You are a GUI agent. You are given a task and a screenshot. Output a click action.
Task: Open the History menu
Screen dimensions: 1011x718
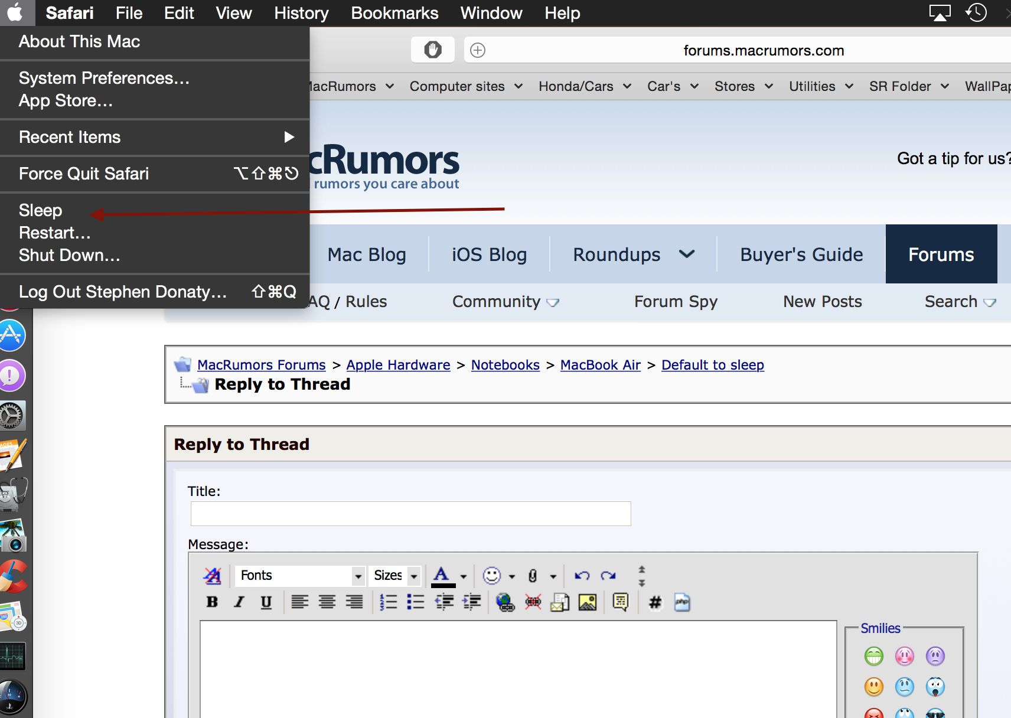(x=301, y=13)
